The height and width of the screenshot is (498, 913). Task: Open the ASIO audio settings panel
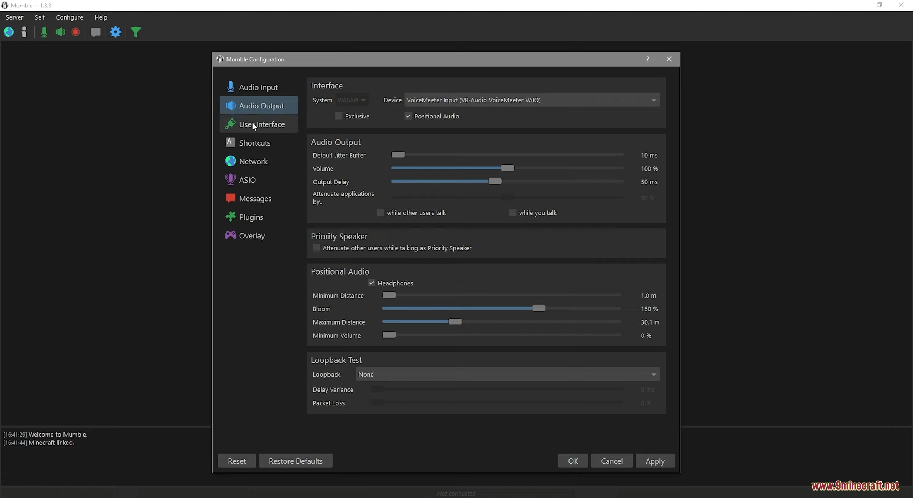(247, 180)
